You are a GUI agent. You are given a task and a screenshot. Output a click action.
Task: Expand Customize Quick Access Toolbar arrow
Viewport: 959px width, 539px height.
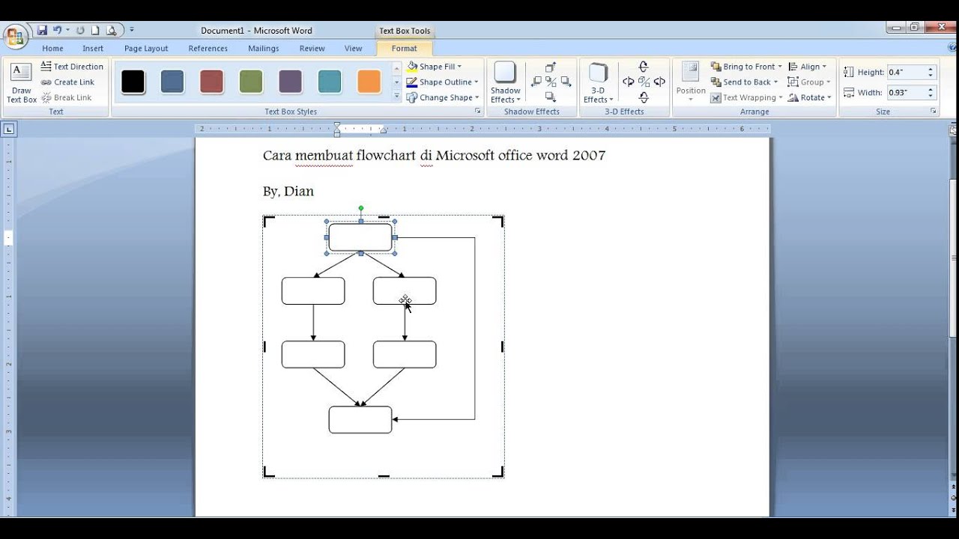(x=132, y=31)
